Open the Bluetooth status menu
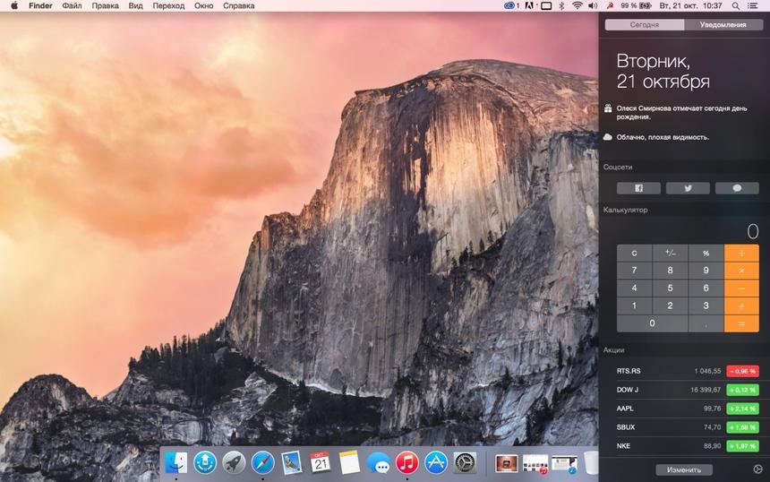 pos(561,5)
